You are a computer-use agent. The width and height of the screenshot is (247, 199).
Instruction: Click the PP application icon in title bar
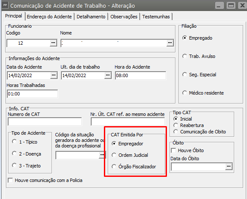point(5,5)
